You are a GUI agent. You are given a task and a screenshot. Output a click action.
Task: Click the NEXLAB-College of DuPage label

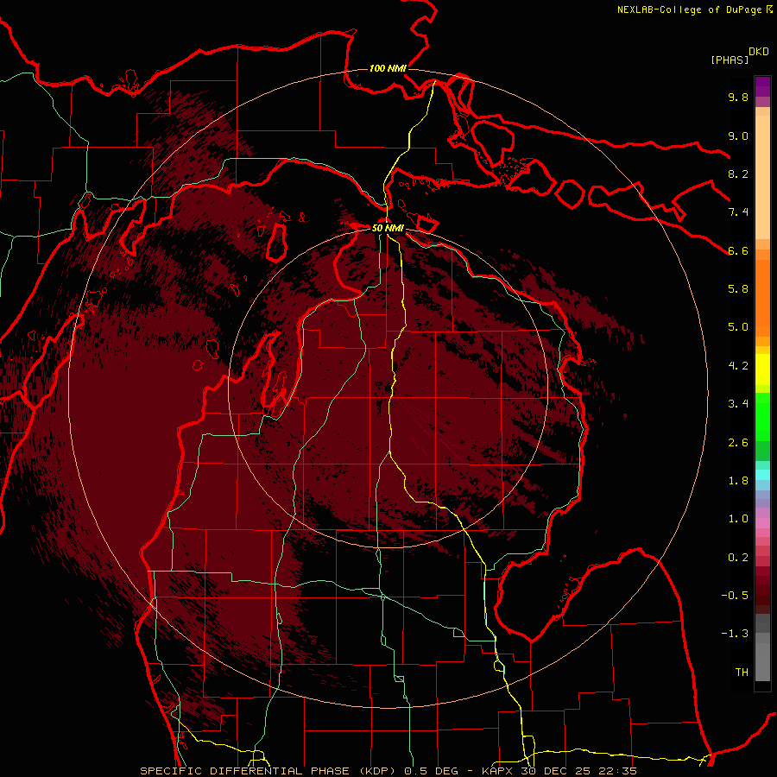tap(689, 9)
